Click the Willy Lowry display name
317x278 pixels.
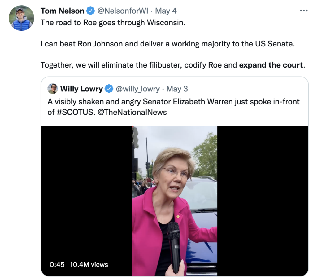coord(81,89)
